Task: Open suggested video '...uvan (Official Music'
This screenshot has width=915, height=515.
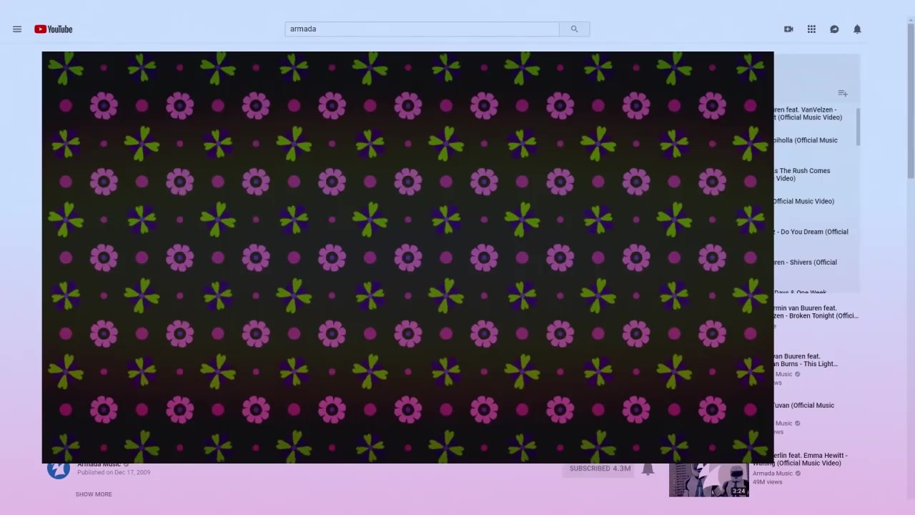Action: pos(806,406)
